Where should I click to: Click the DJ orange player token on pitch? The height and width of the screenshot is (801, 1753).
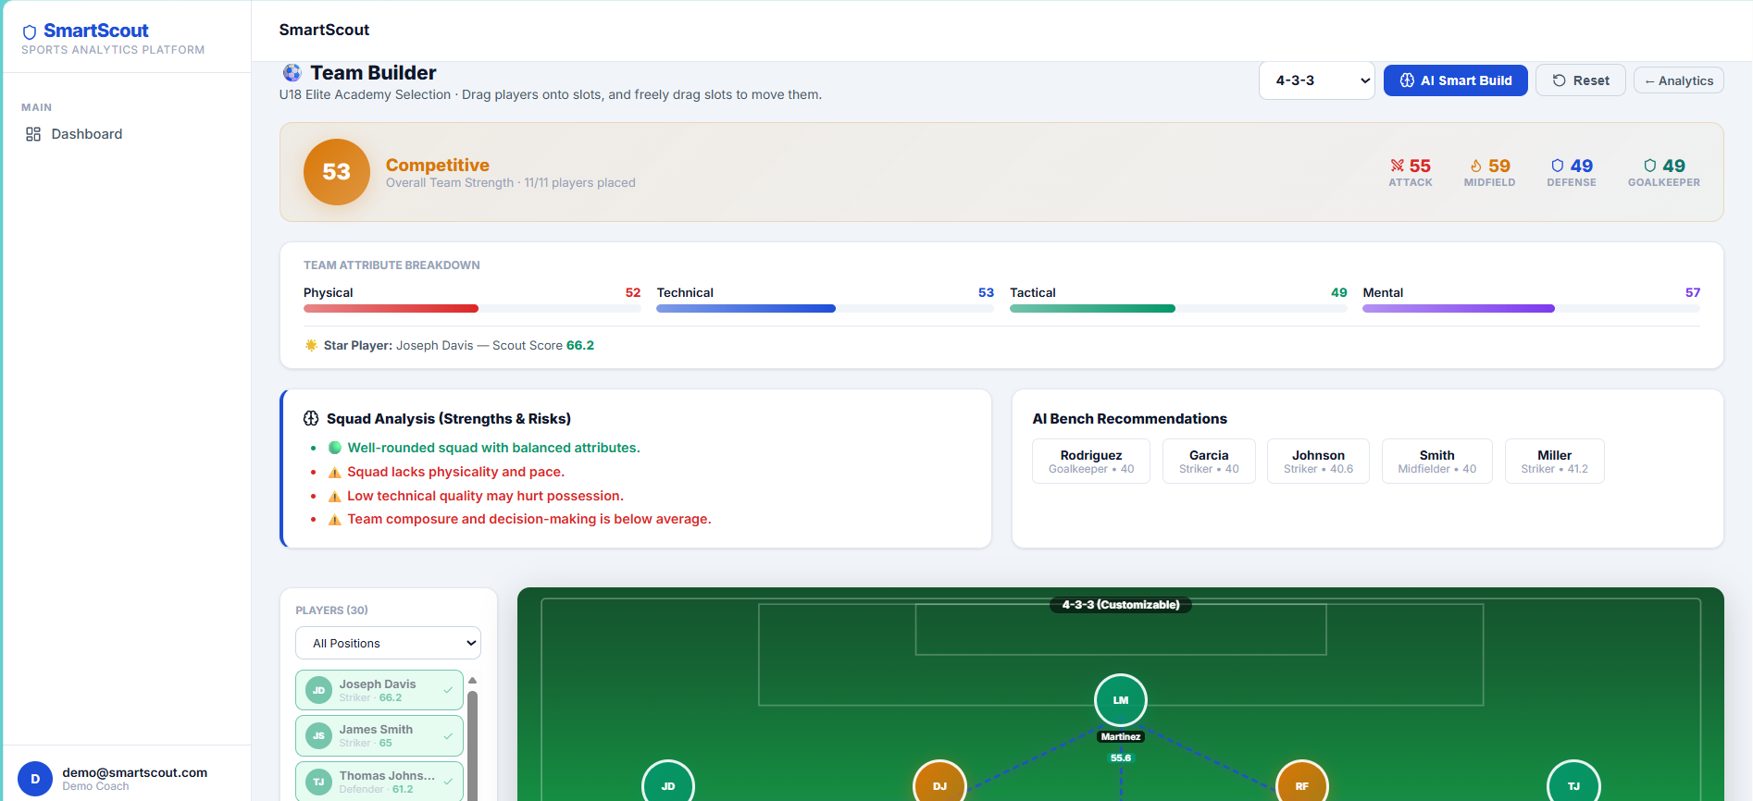pyautogui.click(x=939, y=784)
